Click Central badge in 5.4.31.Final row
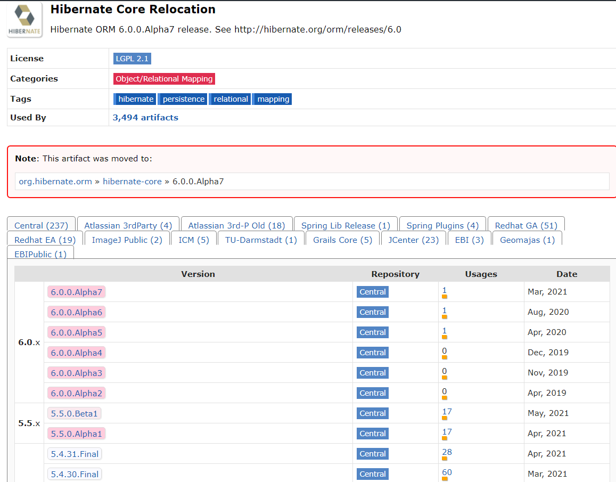This screenshot has height=482, width=616. coord(373,454)
